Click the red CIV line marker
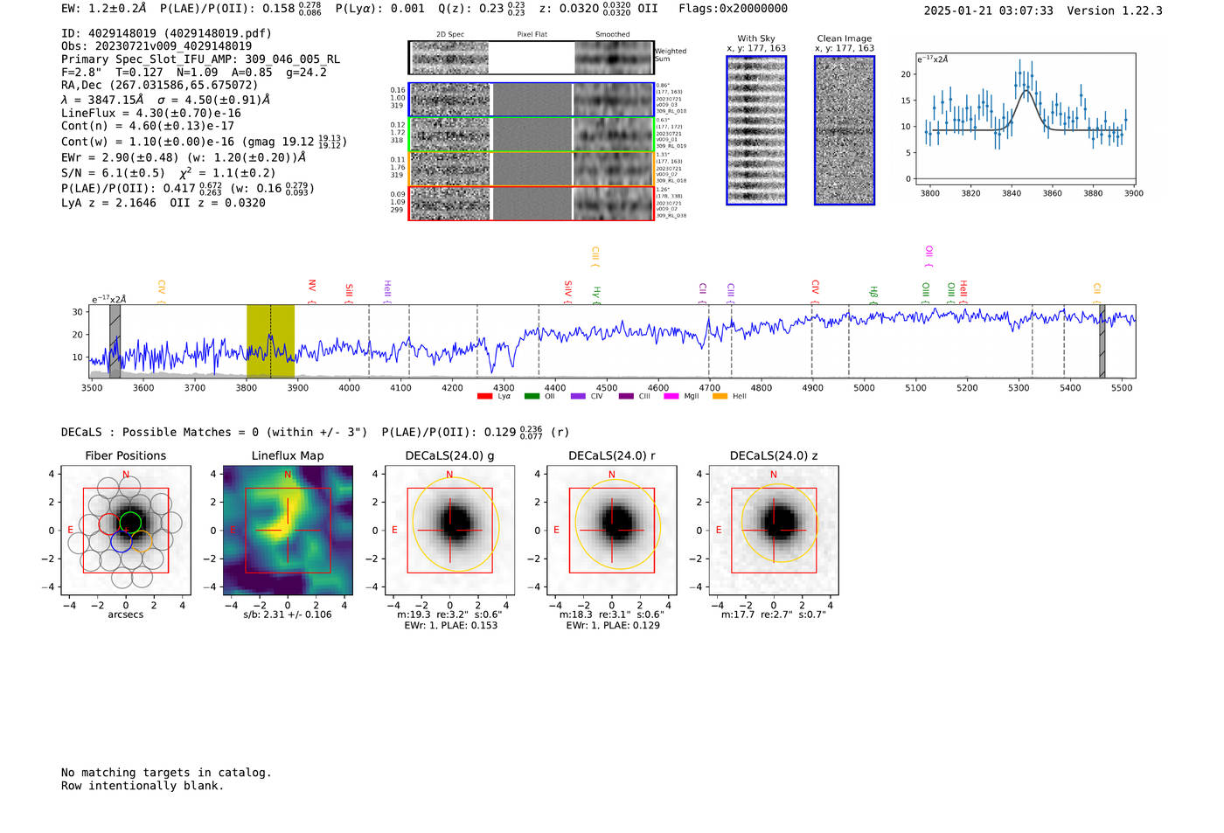 (816, 292)
